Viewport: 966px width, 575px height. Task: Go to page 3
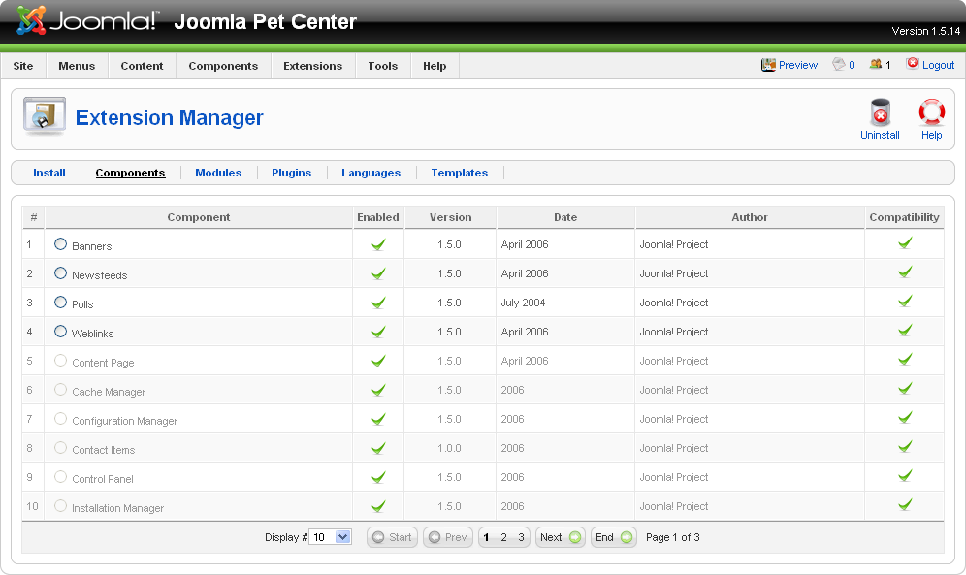pyautogui.click(x=521, y=537)
